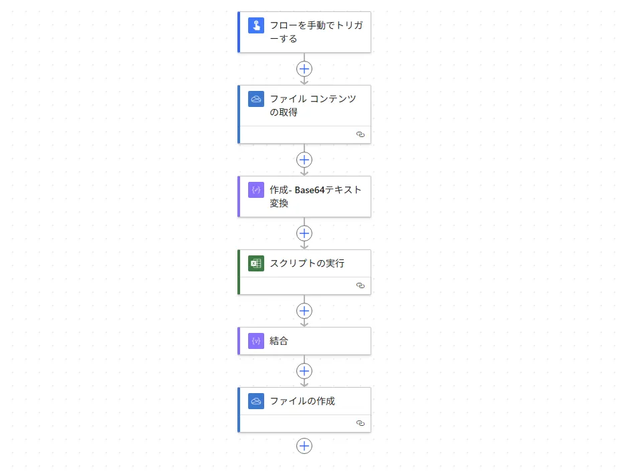Click connection link icon on ファイル コンテンツの取得
Image resolution: width=620 pixels, height=476 pixels.
tap(360, 134)
